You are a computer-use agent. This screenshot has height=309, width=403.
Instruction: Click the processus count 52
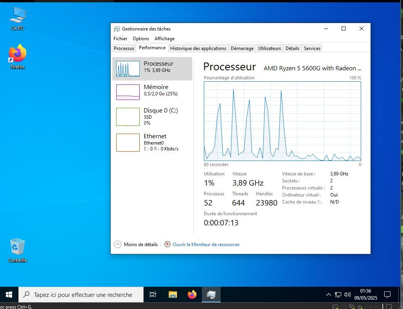208,203
